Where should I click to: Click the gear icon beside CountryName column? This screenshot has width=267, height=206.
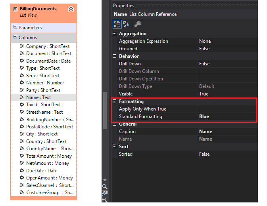tap(22, 149)
